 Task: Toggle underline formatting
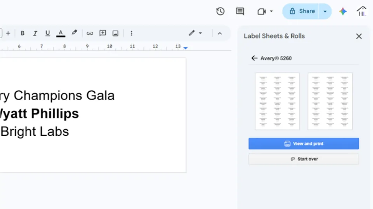pos(47,33)
